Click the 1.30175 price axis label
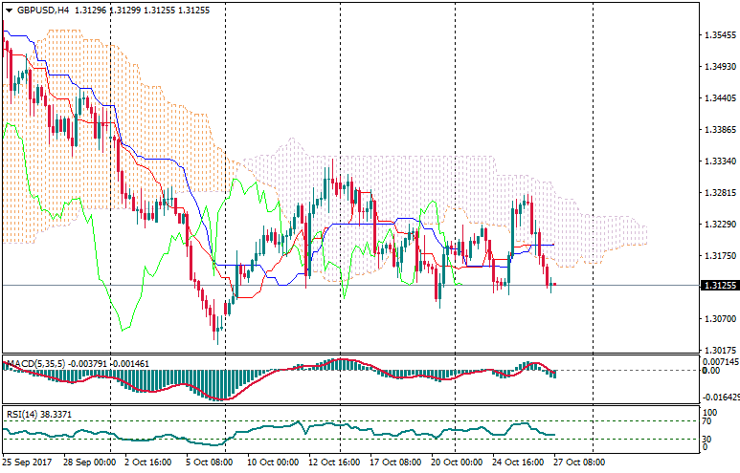The width and height of the screenshot is (740, 473). 719,350
